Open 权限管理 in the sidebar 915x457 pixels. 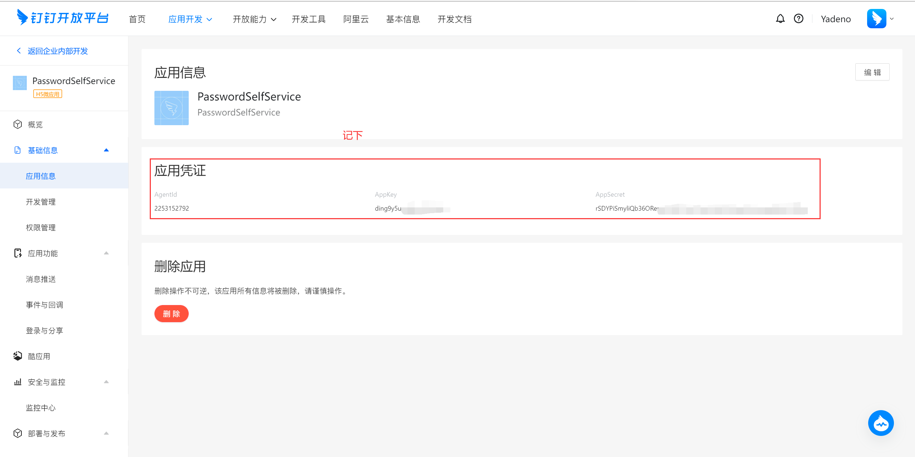[41, 227]
